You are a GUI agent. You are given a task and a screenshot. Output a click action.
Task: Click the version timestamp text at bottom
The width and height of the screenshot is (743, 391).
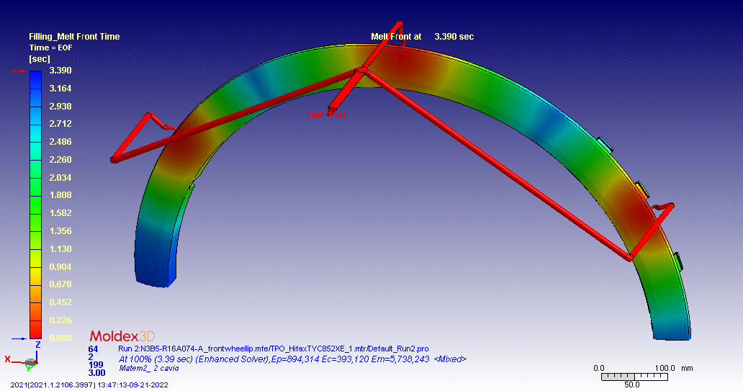pos(89,385)
